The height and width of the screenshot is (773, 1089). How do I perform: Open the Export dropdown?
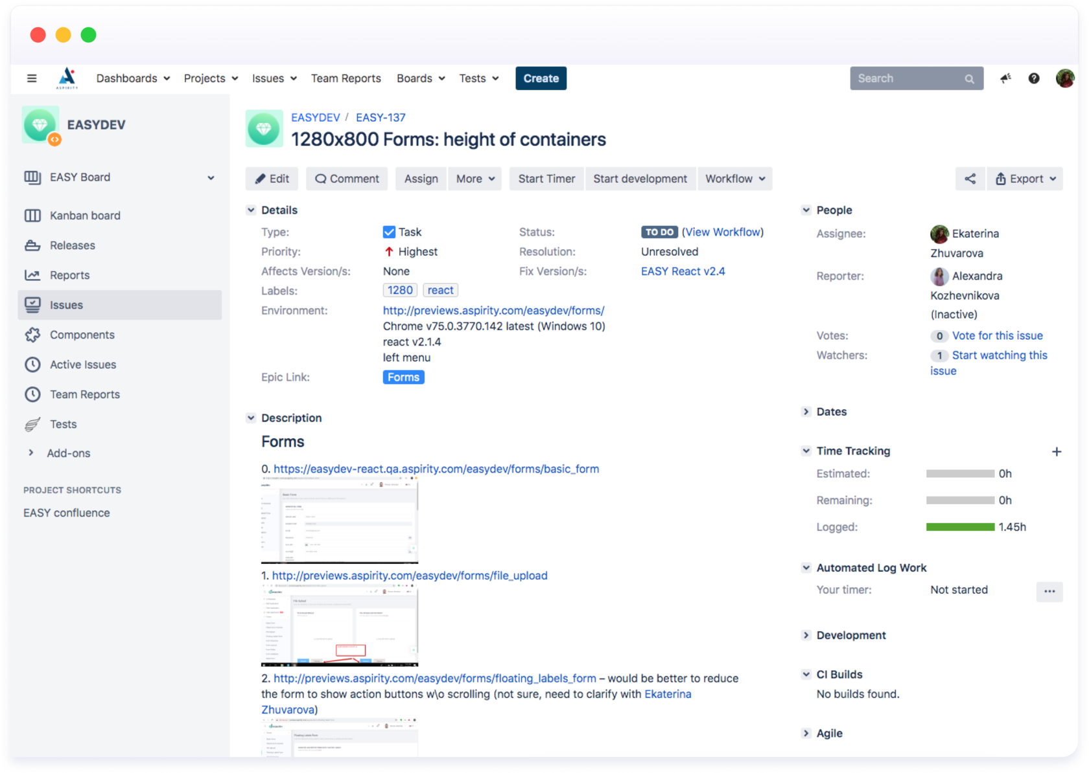tap(1025, 179)
